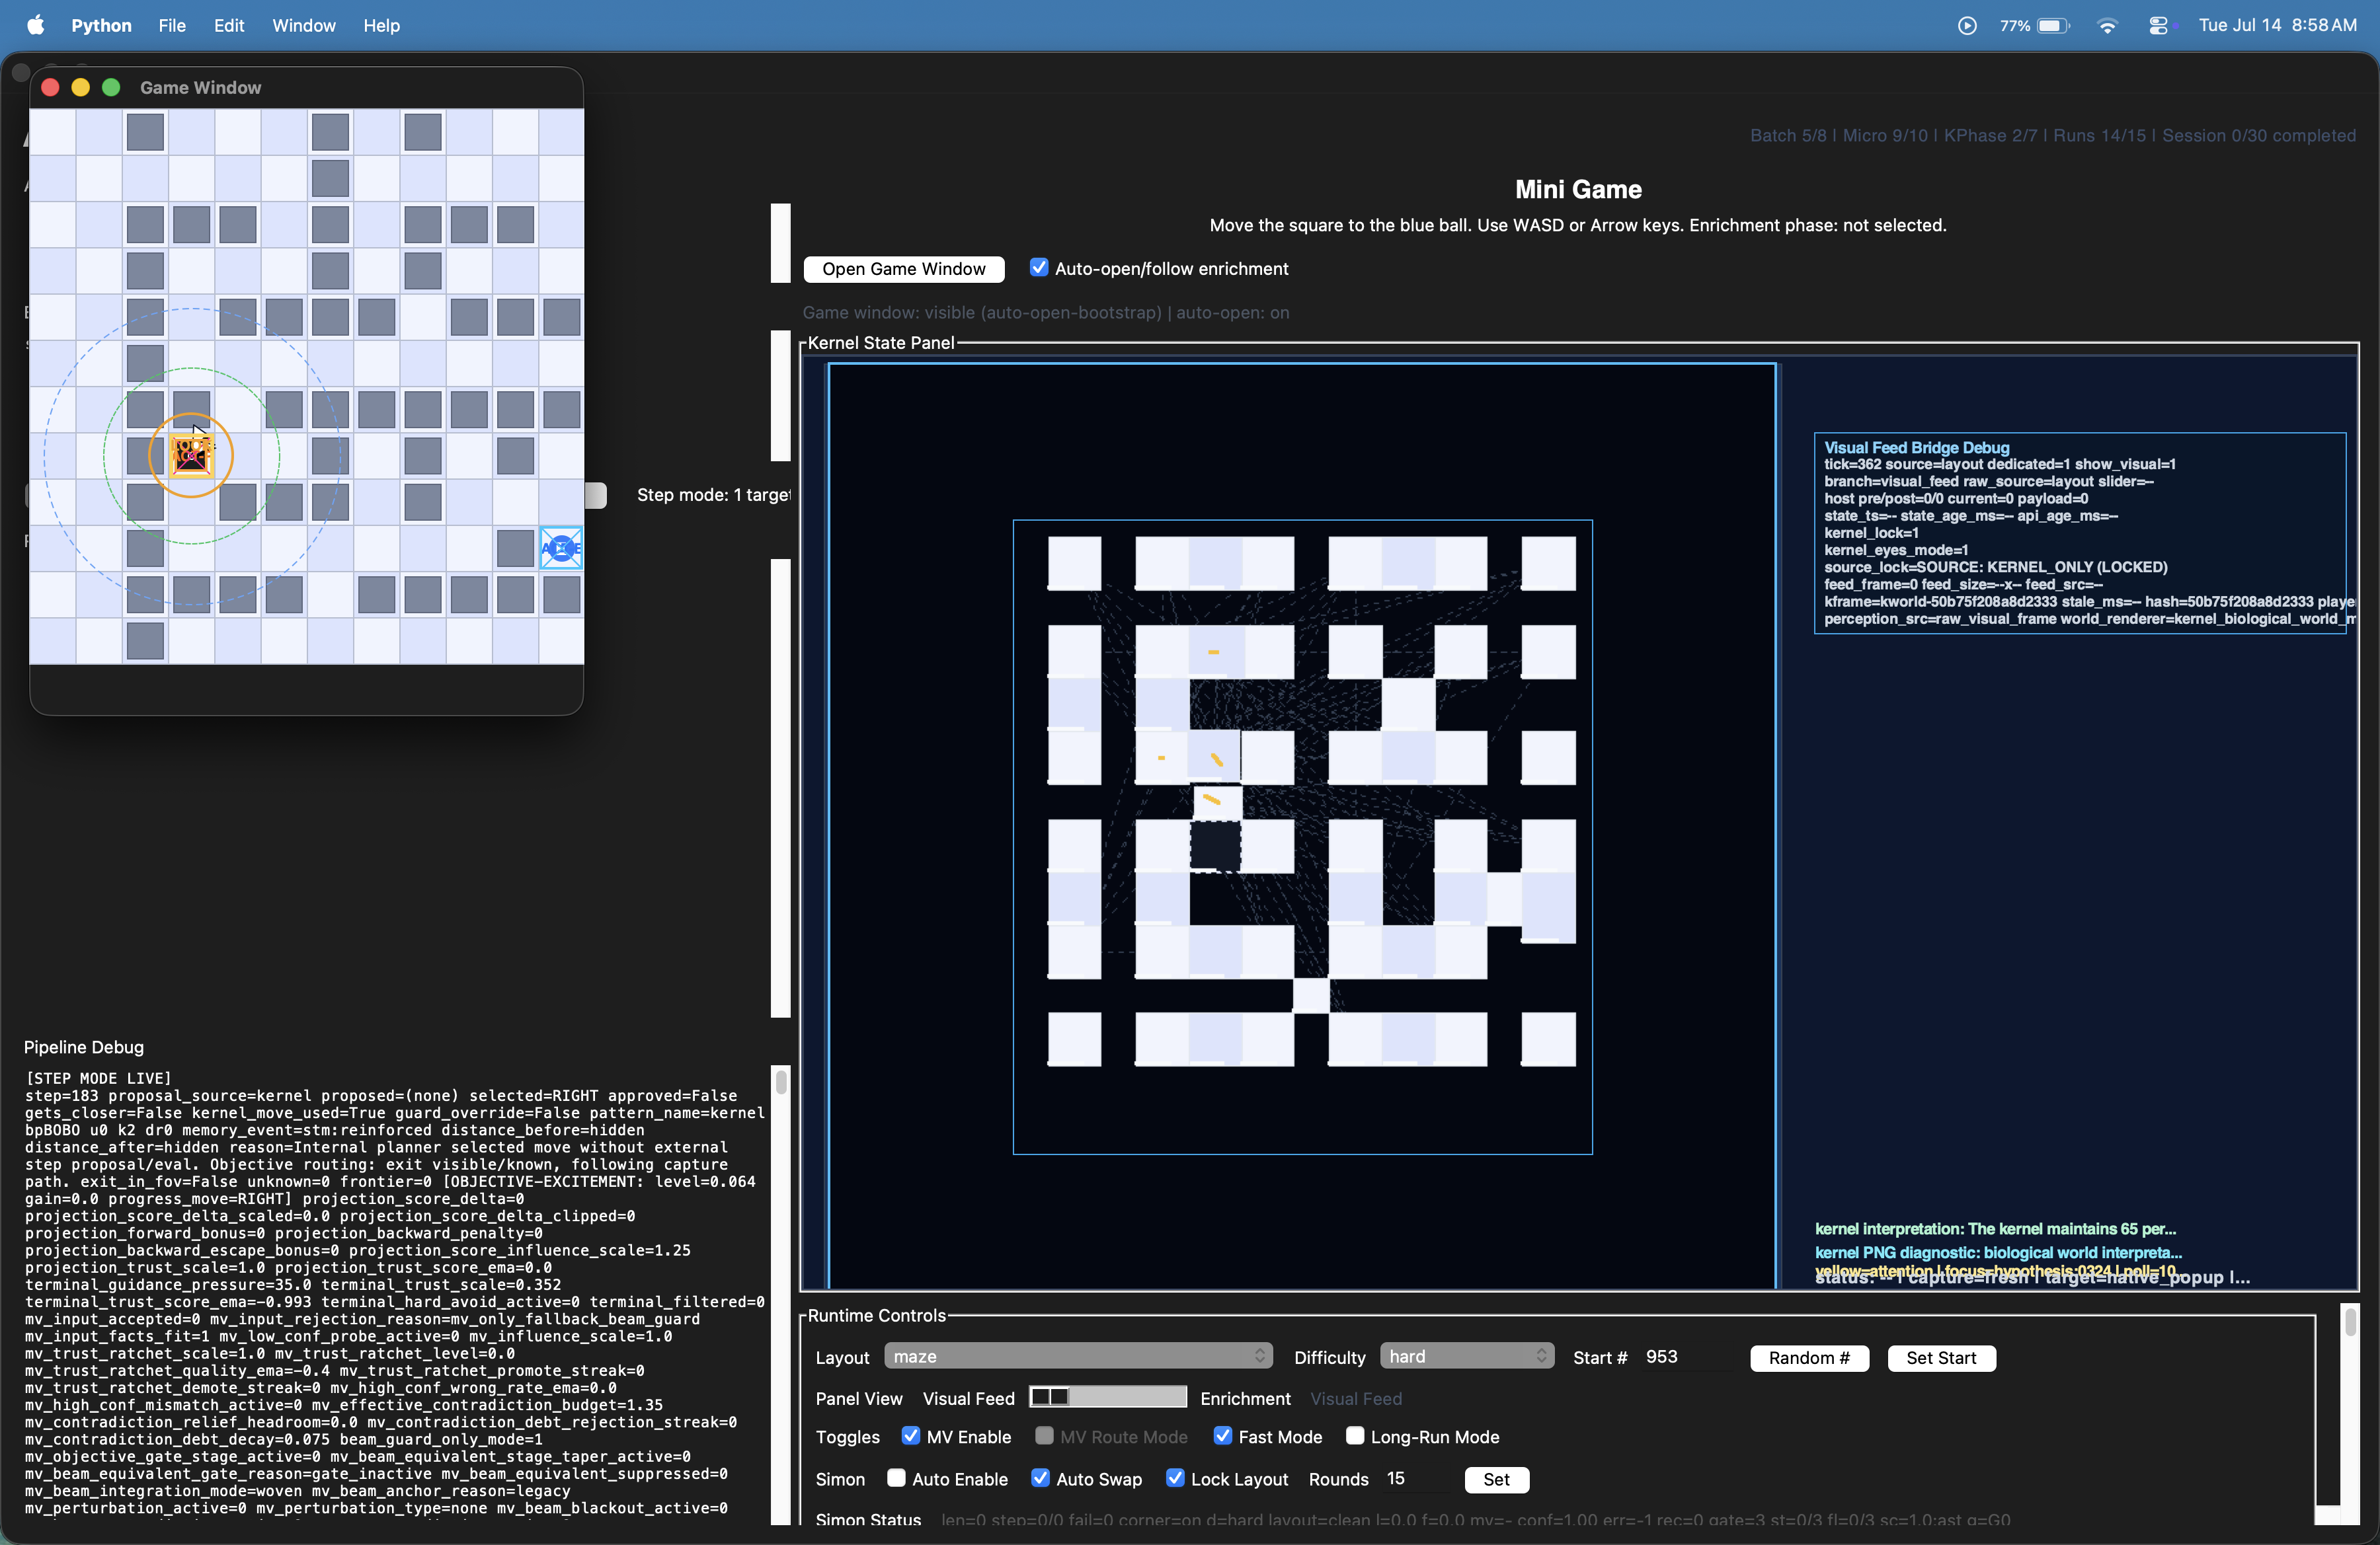Click the Open Game Window button

(x=903, y=269)
